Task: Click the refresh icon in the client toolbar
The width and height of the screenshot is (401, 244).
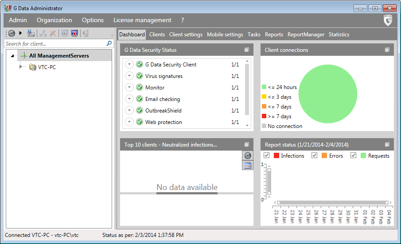Action: pos(12,33)
